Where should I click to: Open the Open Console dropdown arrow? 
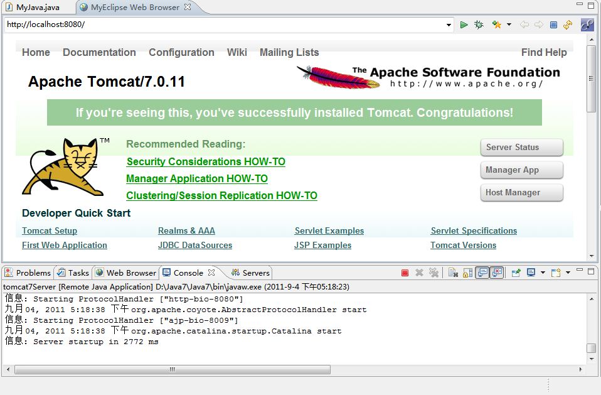coord(568,273)
